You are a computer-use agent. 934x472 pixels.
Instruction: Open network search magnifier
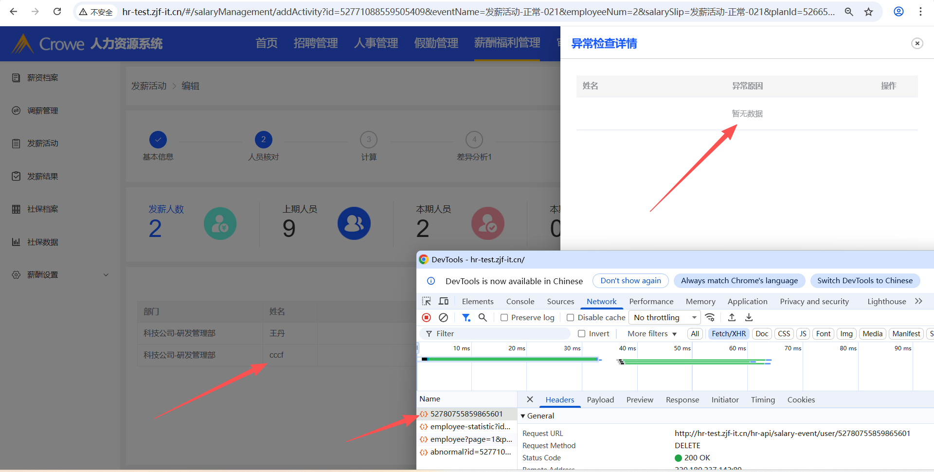point(483,317)
